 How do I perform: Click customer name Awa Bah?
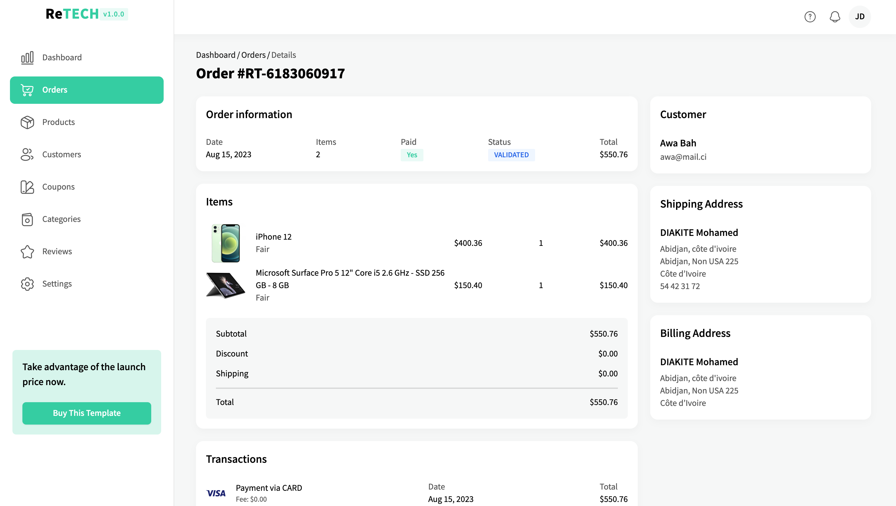(x=678, y=143)
